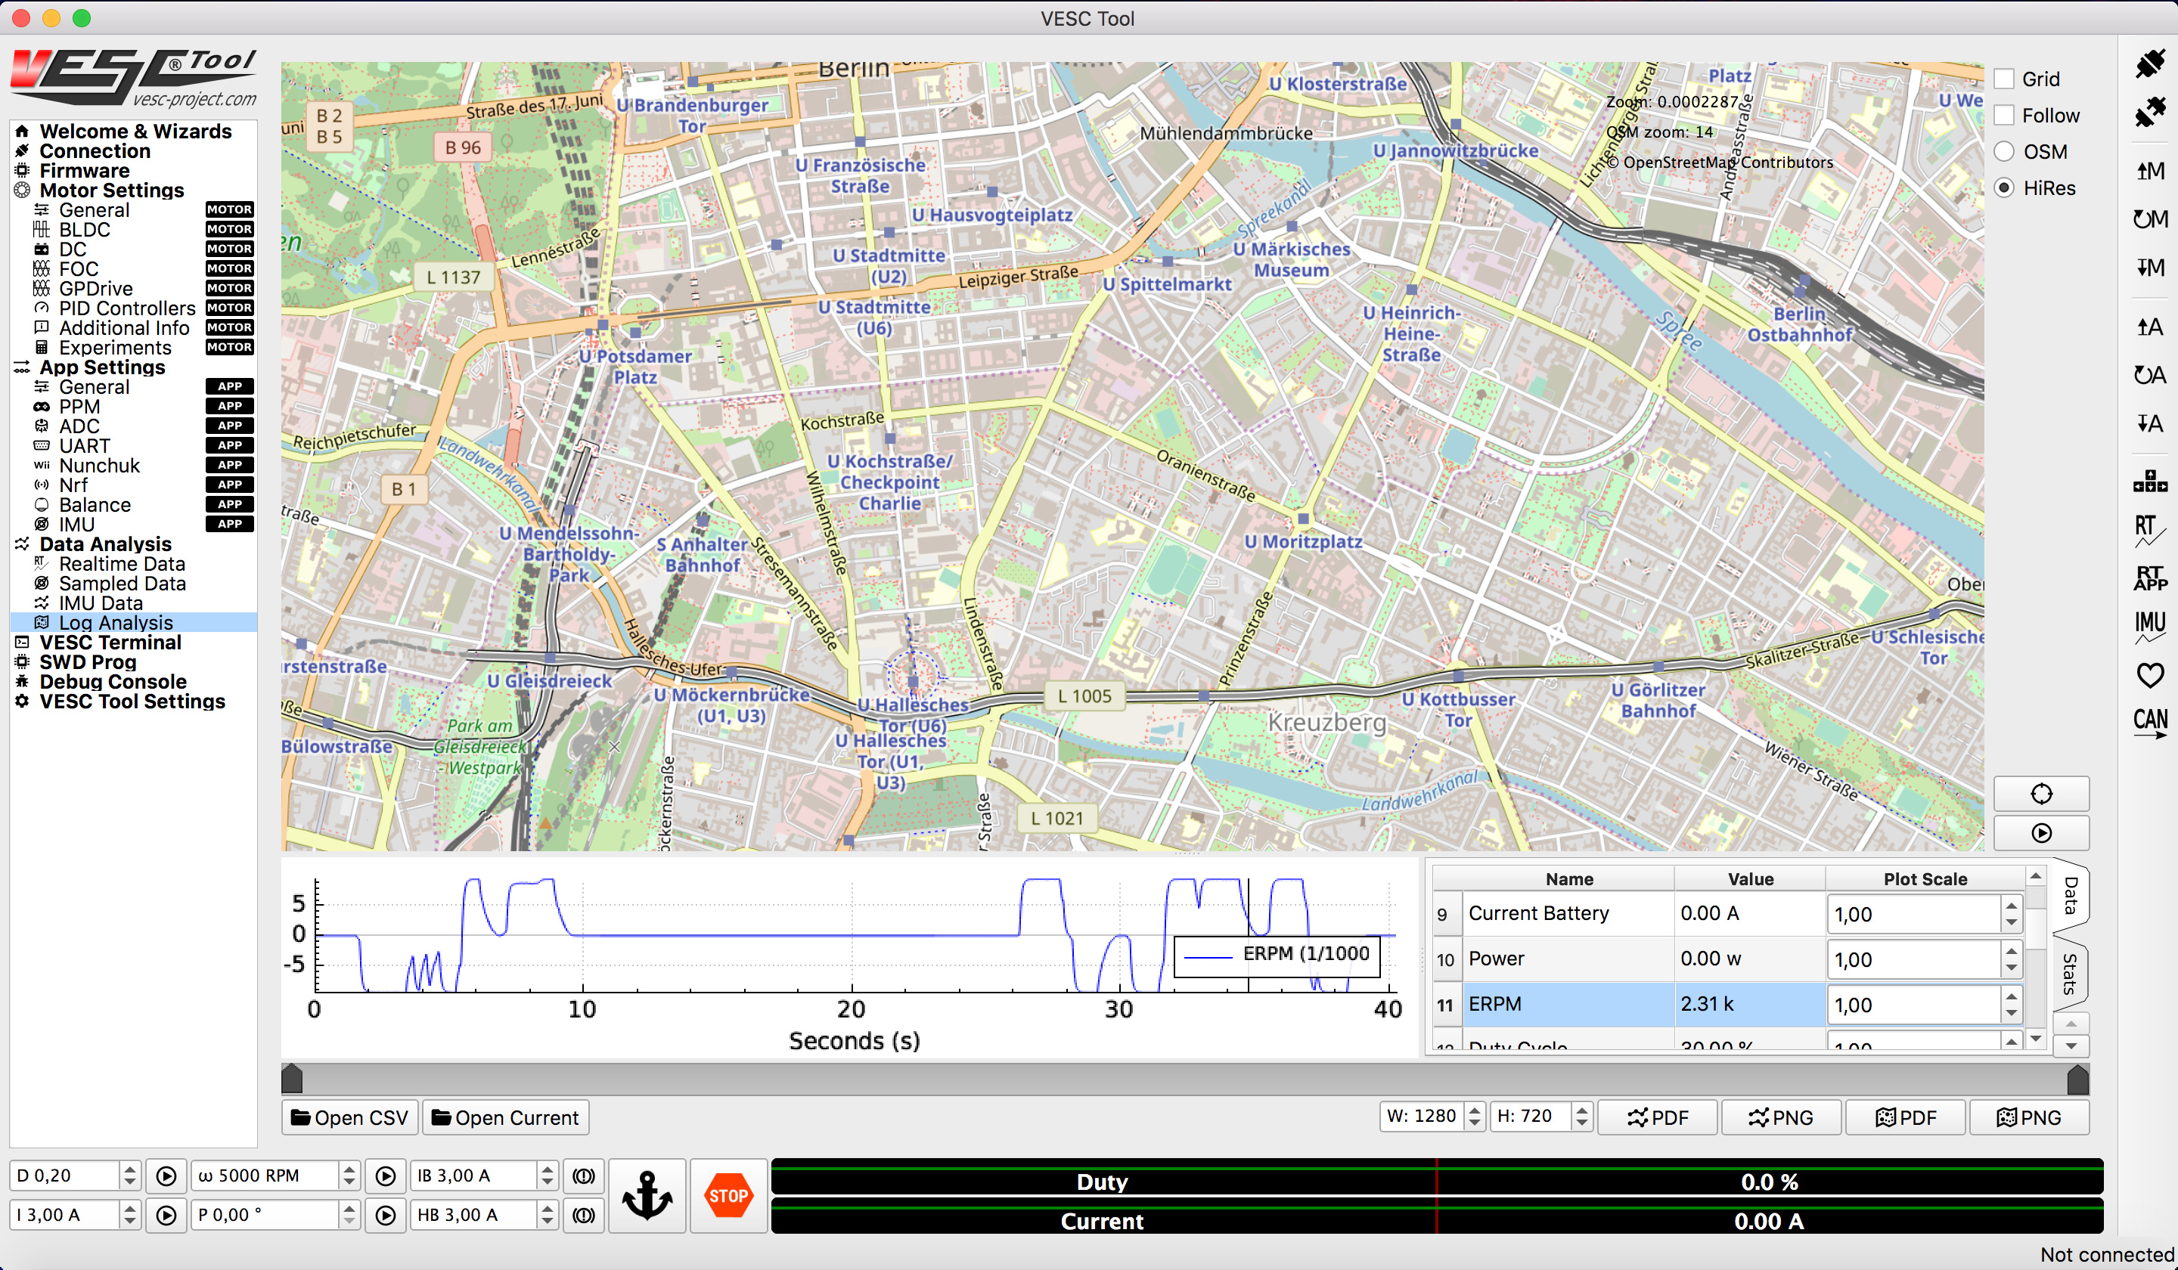Run speed 5000 RPM play button

[386, 1176]
